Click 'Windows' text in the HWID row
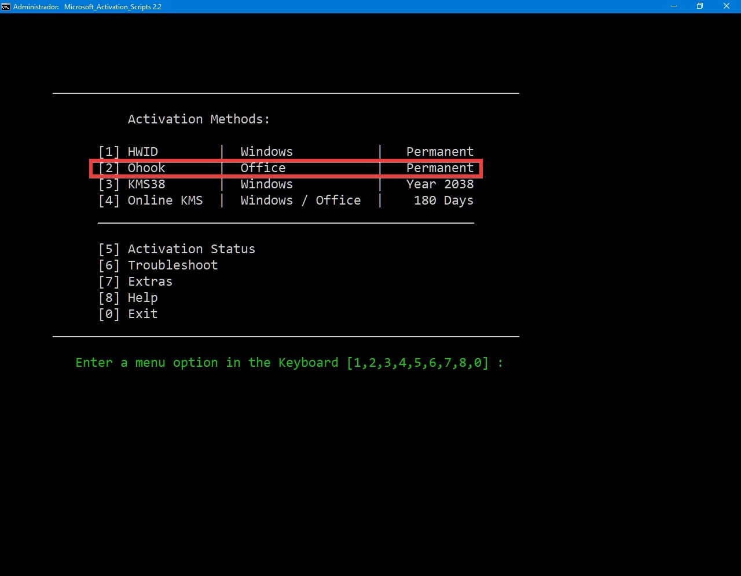The height and width of the screenshot is (576, 741). pyautogui.click(x=267, y=152)
